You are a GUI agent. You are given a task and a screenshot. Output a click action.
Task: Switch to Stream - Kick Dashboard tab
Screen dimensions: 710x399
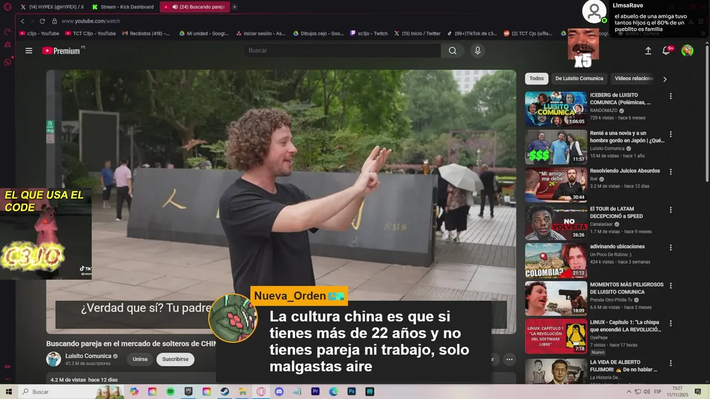click(123, 7)
